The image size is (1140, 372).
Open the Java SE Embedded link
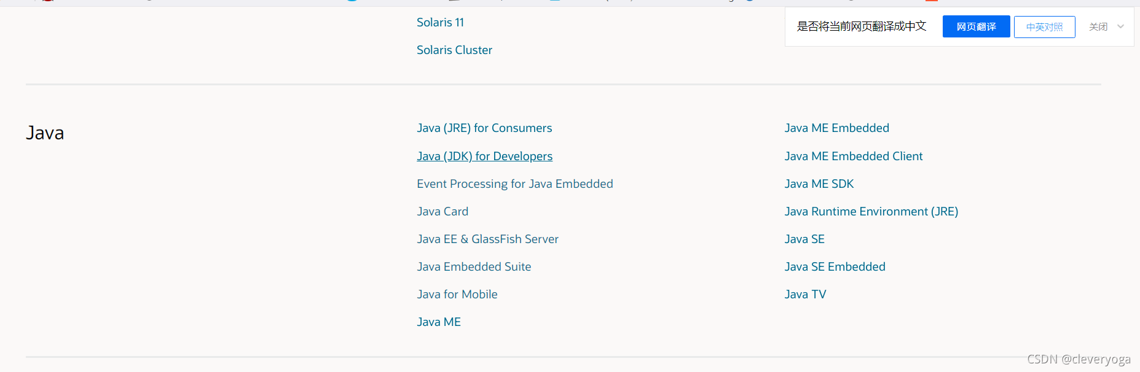pos(835,267)
